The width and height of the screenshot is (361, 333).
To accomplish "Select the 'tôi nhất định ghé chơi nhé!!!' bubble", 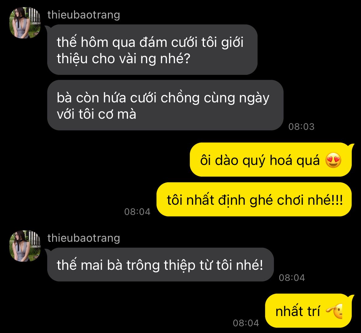I will click(254, 199).
